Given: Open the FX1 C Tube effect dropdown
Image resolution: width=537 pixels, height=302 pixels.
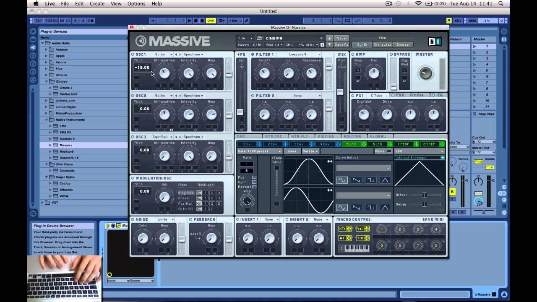Looking at the screenshot, I should 379,96.
